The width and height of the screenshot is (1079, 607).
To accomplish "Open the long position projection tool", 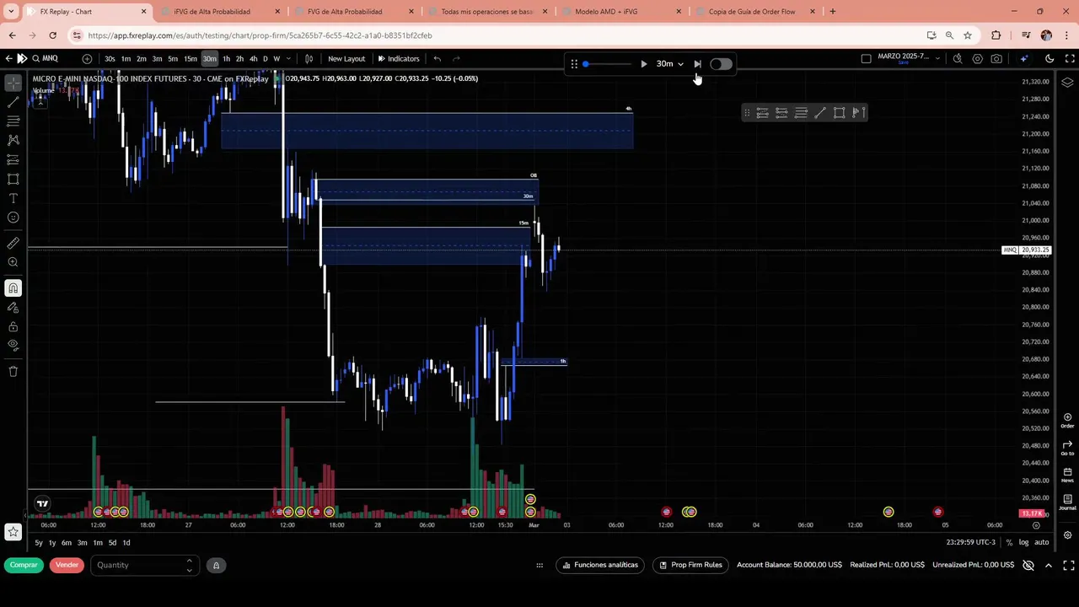I will (x=13, y=160).
